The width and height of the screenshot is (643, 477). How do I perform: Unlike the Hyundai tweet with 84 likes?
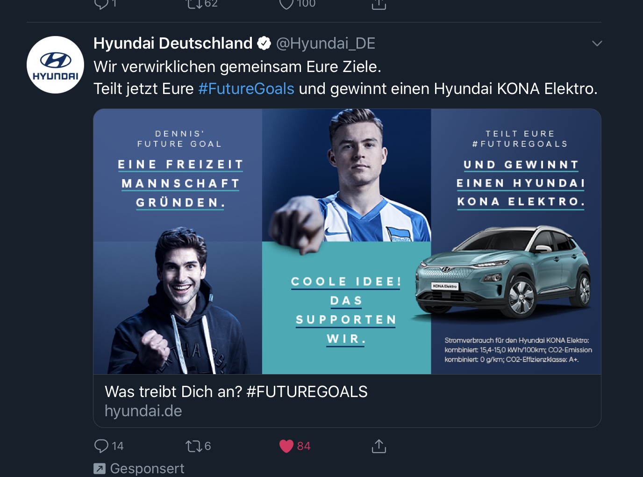click(x=286, y=446)
